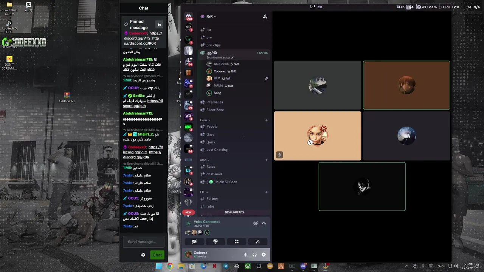Open DON'T SCREAM desktop shortcut
Viewport: 484px width, 272px height.
click(9, 63)
